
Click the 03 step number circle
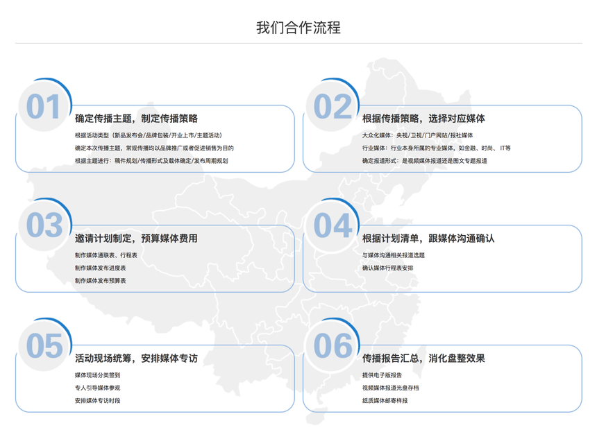(44, 225)
